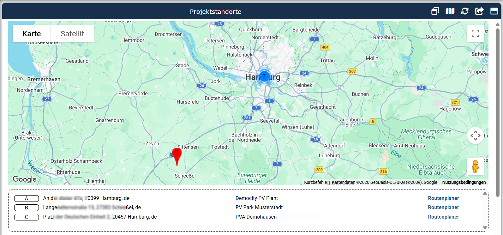503x235 pixels.
Task: Open the blue cluster marker with 2
Action: click(x=264, y=76)
